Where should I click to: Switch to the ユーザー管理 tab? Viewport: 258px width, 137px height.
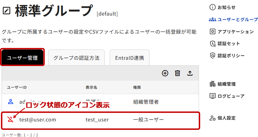(22, 58)
